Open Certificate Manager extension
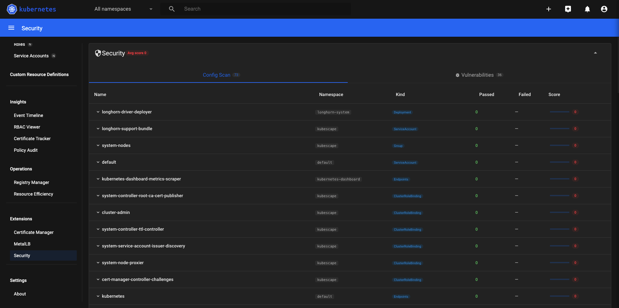Screen dimensions: 619x308 pyautogui.click(x=34, y=232)
